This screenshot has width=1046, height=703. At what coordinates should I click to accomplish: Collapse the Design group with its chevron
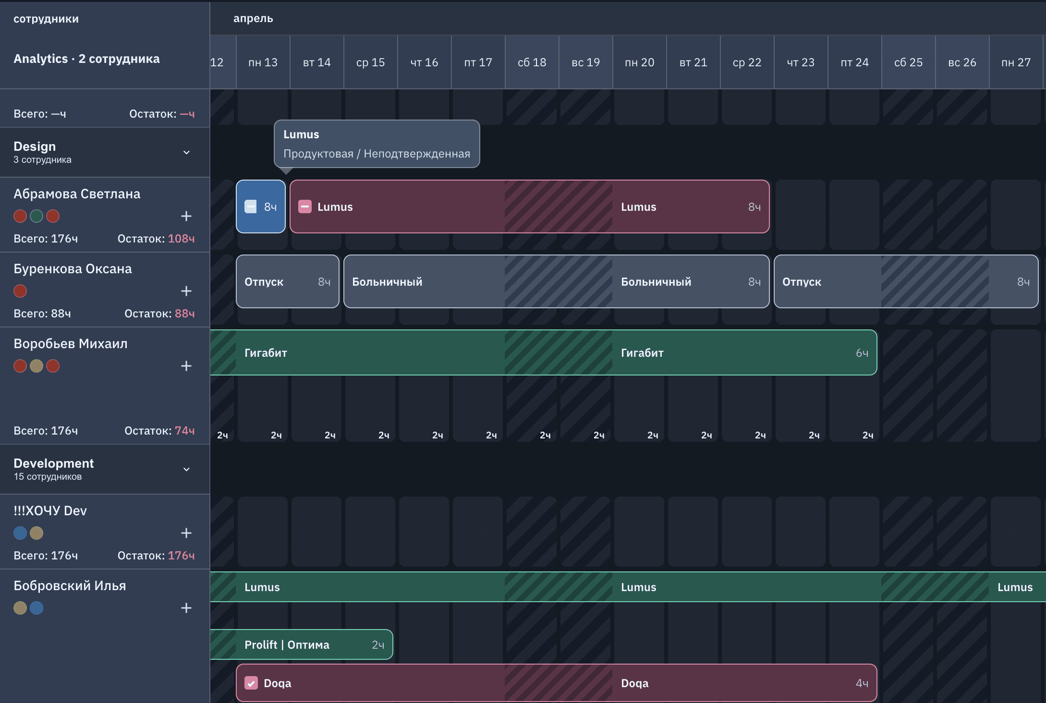click(186, 152)
